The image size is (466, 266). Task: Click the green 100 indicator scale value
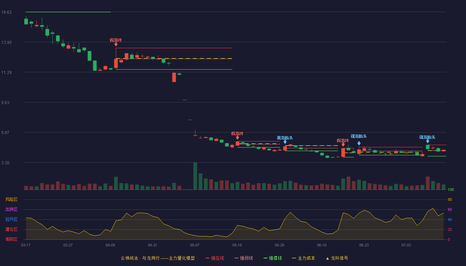451,190
